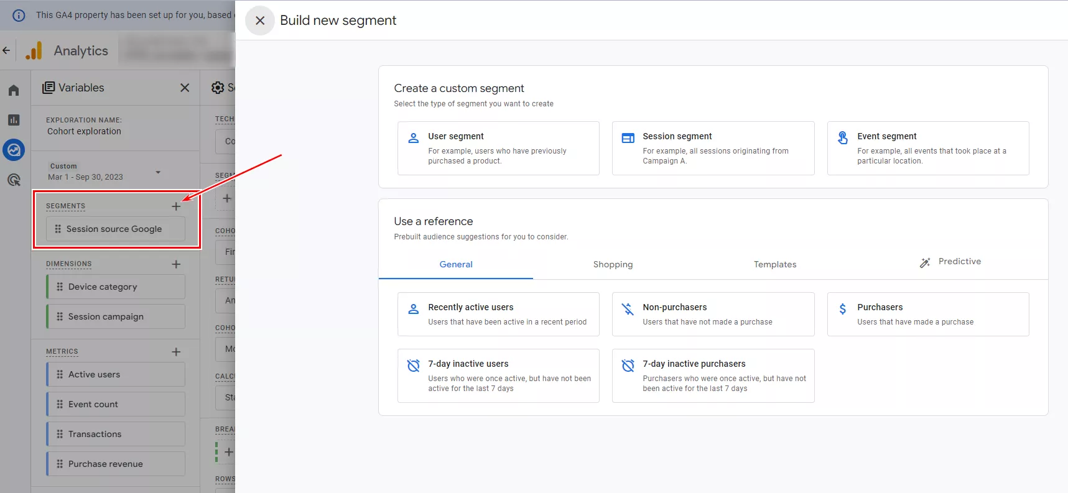The height and width of the screenshot is (493, 1068).
Task: Add a new dimension with plus icon
Action: coord(176,264)
